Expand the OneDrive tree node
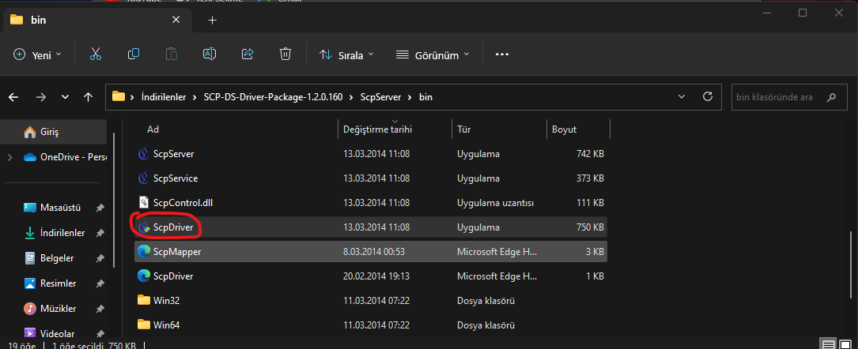 pos(9,157)
